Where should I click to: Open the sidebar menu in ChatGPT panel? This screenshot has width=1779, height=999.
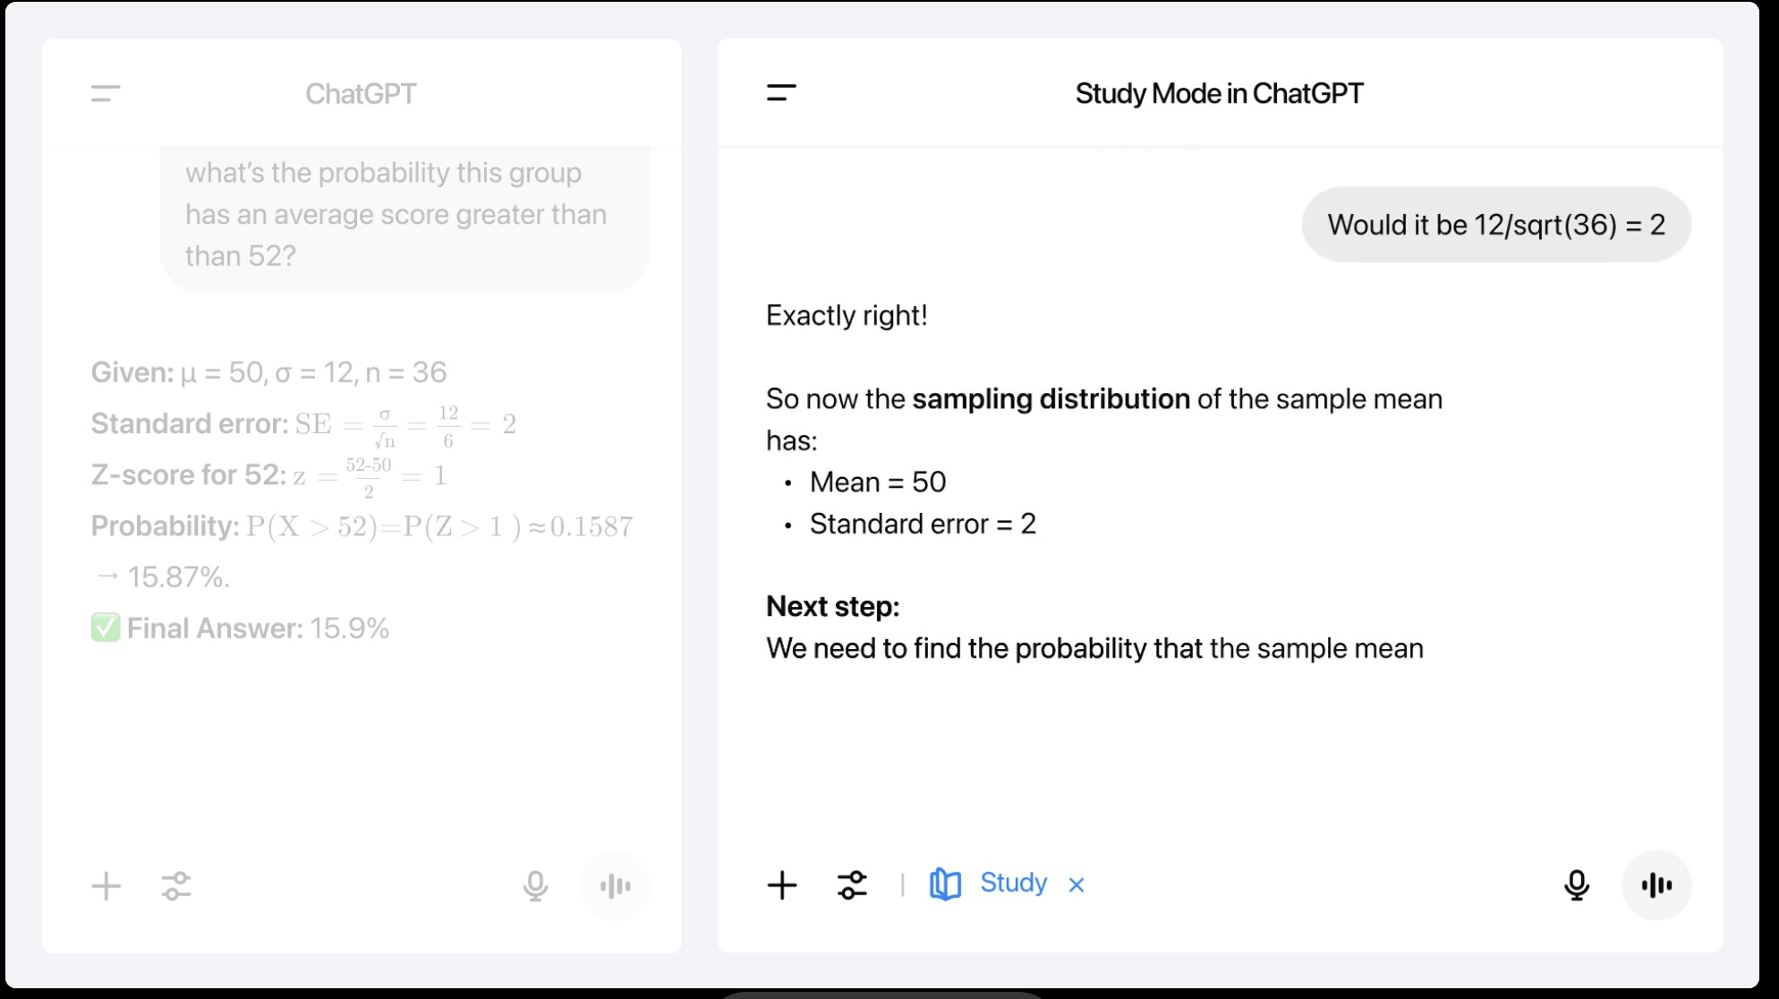106,93
